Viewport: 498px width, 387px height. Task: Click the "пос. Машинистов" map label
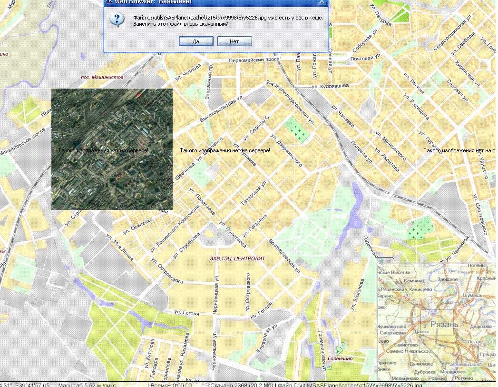coord(102,77)
